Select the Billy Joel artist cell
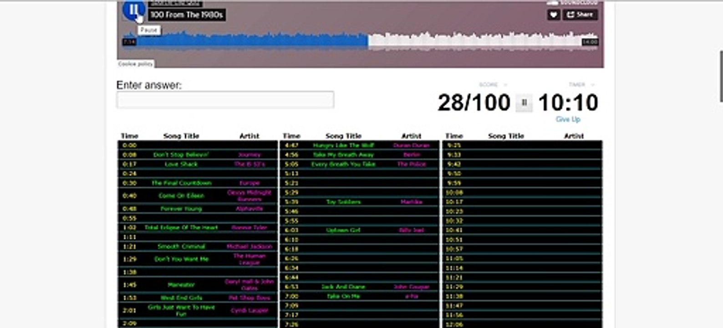Screen dimensions: 723x328 411,231
